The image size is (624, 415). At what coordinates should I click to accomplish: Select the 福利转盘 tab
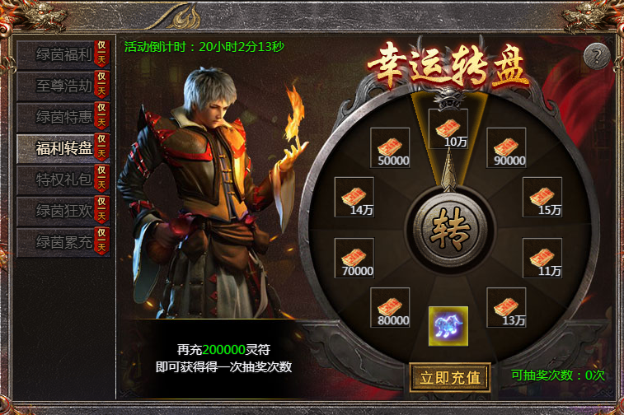point(63,149)
